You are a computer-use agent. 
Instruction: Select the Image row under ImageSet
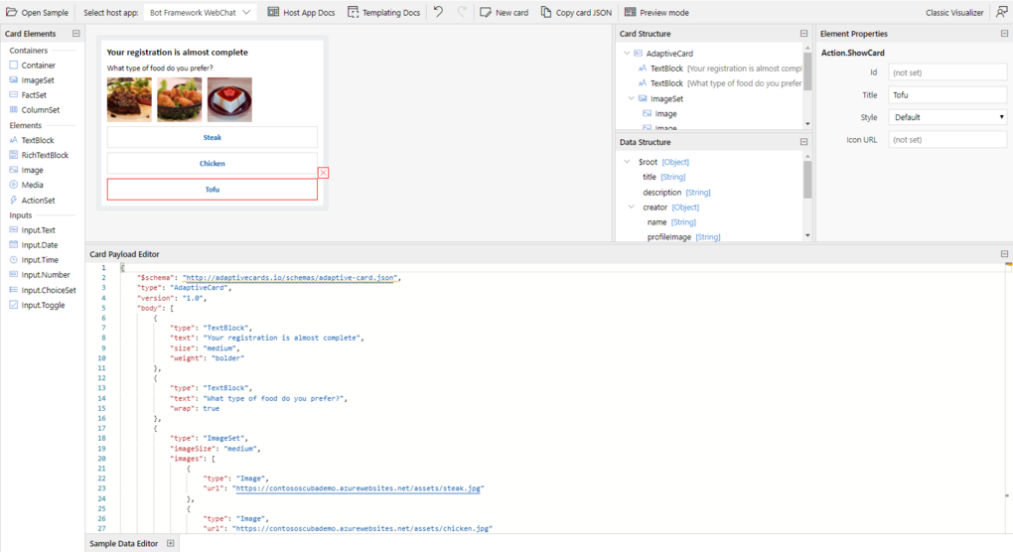coord(659,113)
